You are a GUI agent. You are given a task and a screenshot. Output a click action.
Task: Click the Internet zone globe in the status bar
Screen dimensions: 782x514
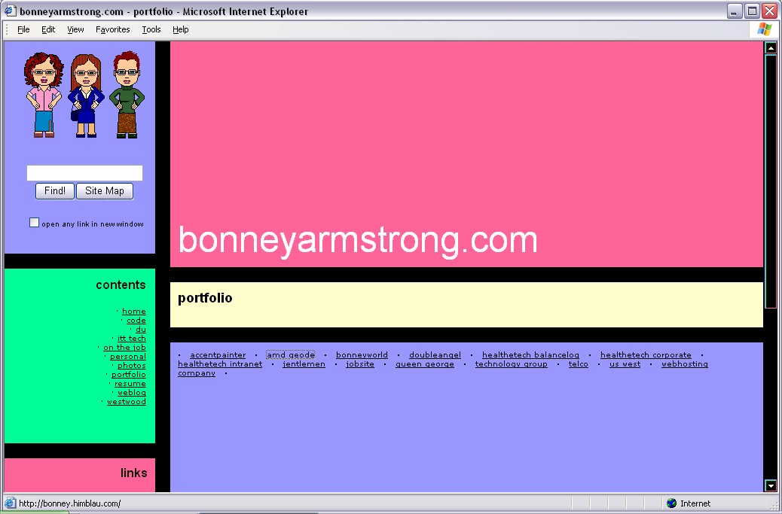(672, 503)
